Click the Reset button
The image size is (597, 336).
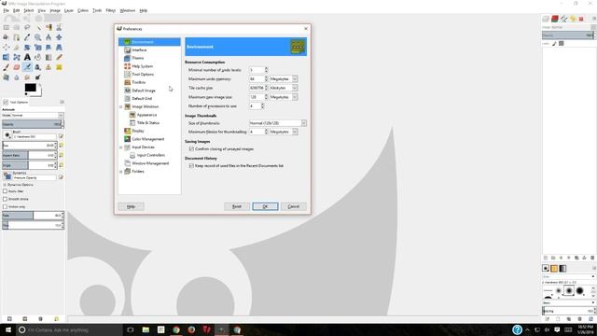(237, 206)
